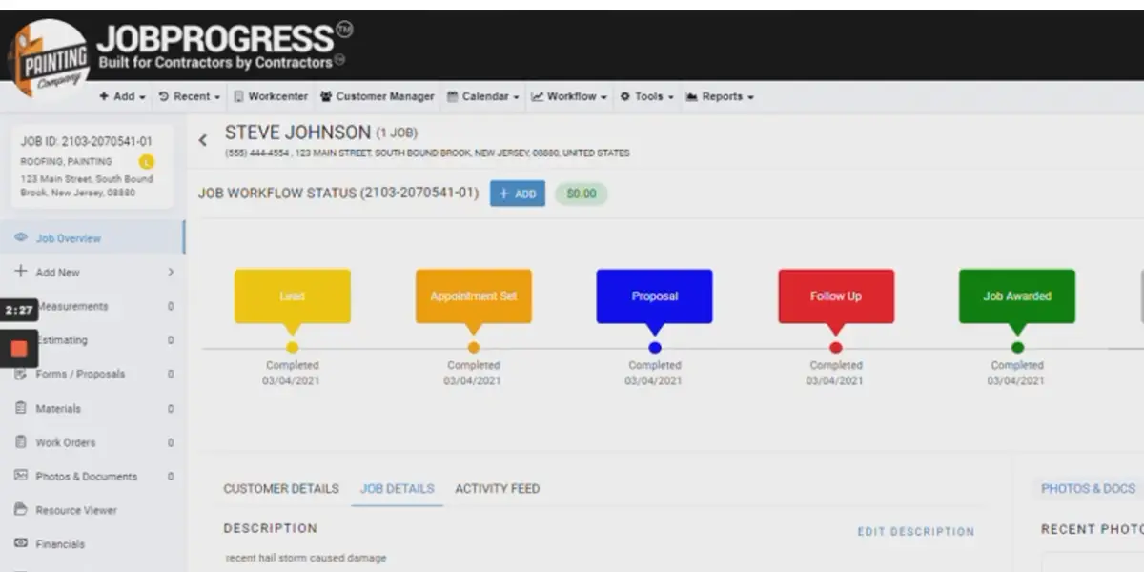Open the Reports dropdown menu
This screenshot has height=572, width=1144.
[x=720, y=97]
